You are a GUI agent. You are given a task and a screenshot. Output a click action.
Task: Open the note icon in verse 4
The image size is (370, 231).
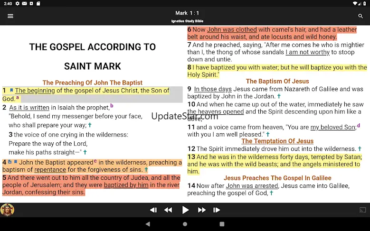point(10,162)
